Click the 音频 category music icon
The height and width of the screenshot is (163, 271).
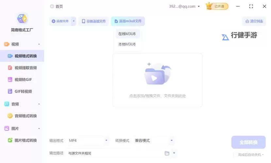[x=7, y=104]
